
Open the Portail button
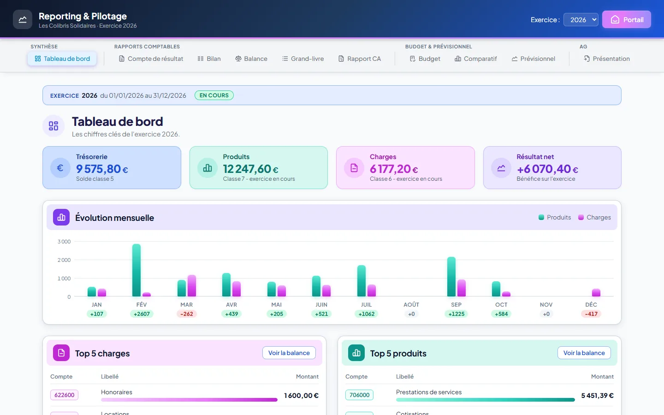[627, 19]
